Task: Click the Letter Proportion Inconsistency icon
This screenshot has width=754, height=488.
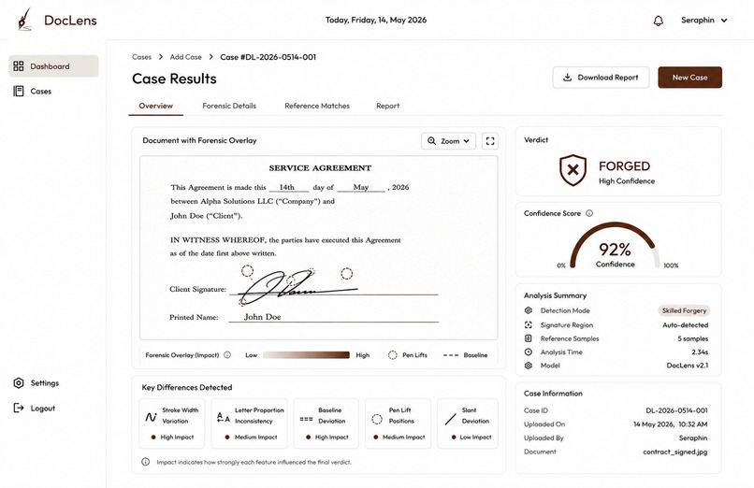Action: coord(224,417)
